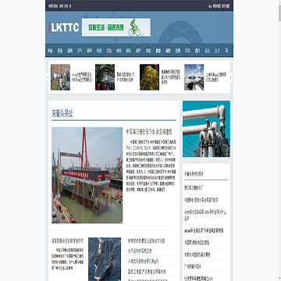Open the LKTTC site logo
This screenshot has height=281, width=281.
64,27
